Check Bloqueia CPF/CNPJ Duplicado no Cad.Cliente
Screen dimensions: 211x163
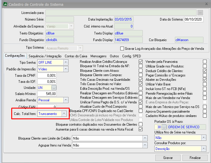click(x=141, y=111)
